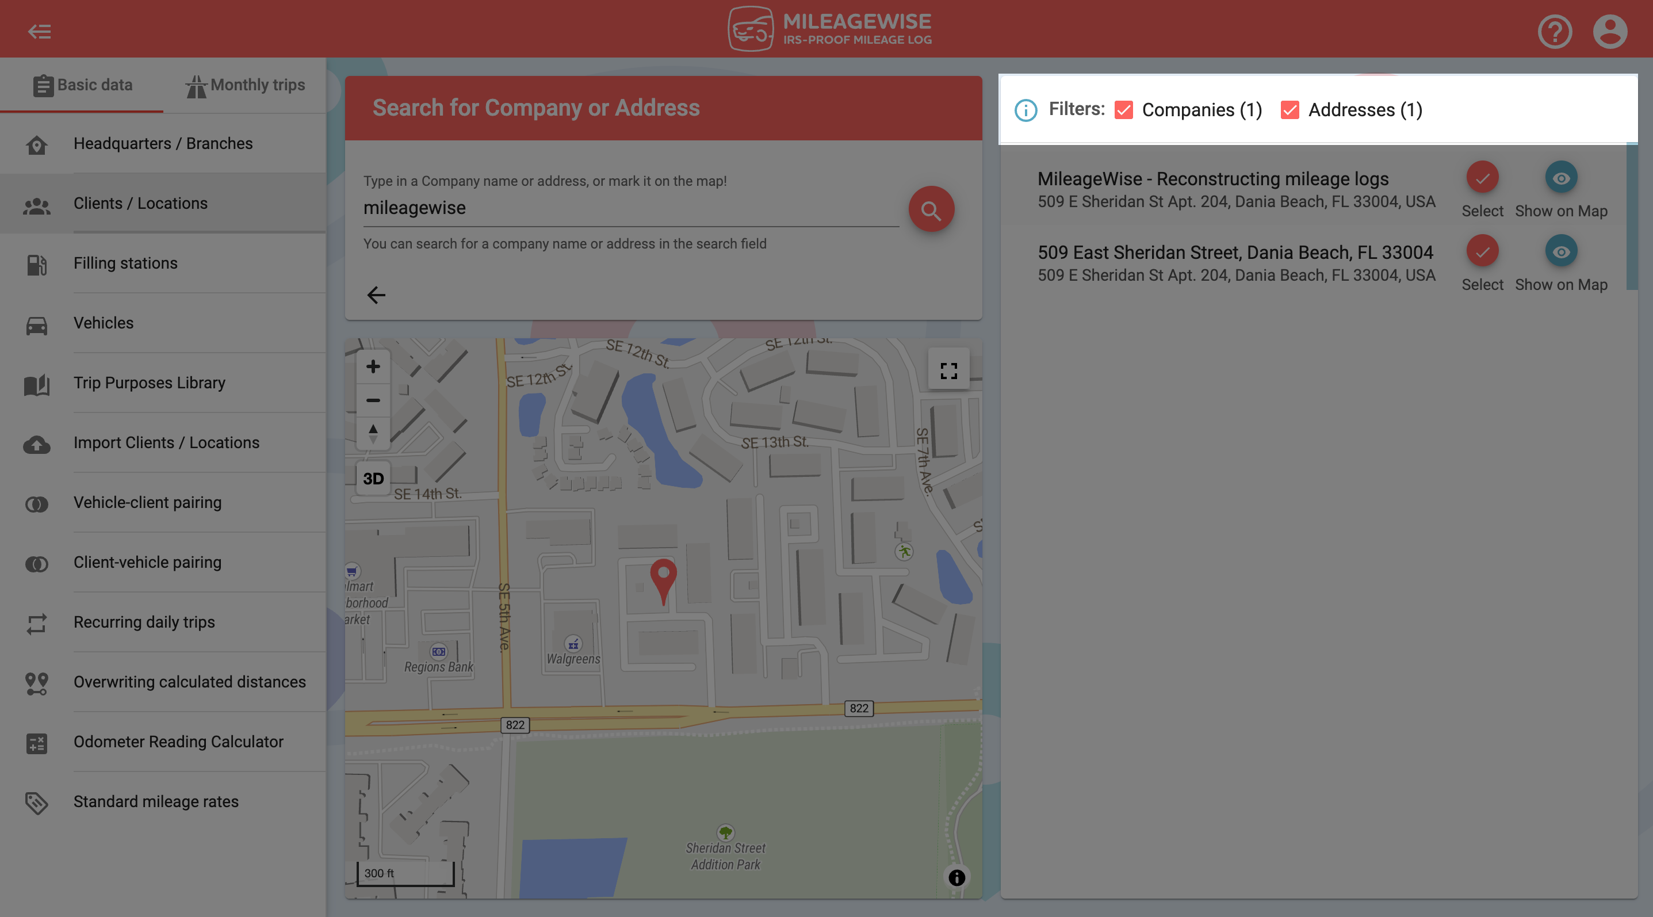
Task: Toggle the Companies (1) filter checkbox
Action: (x=1123, y=110)
